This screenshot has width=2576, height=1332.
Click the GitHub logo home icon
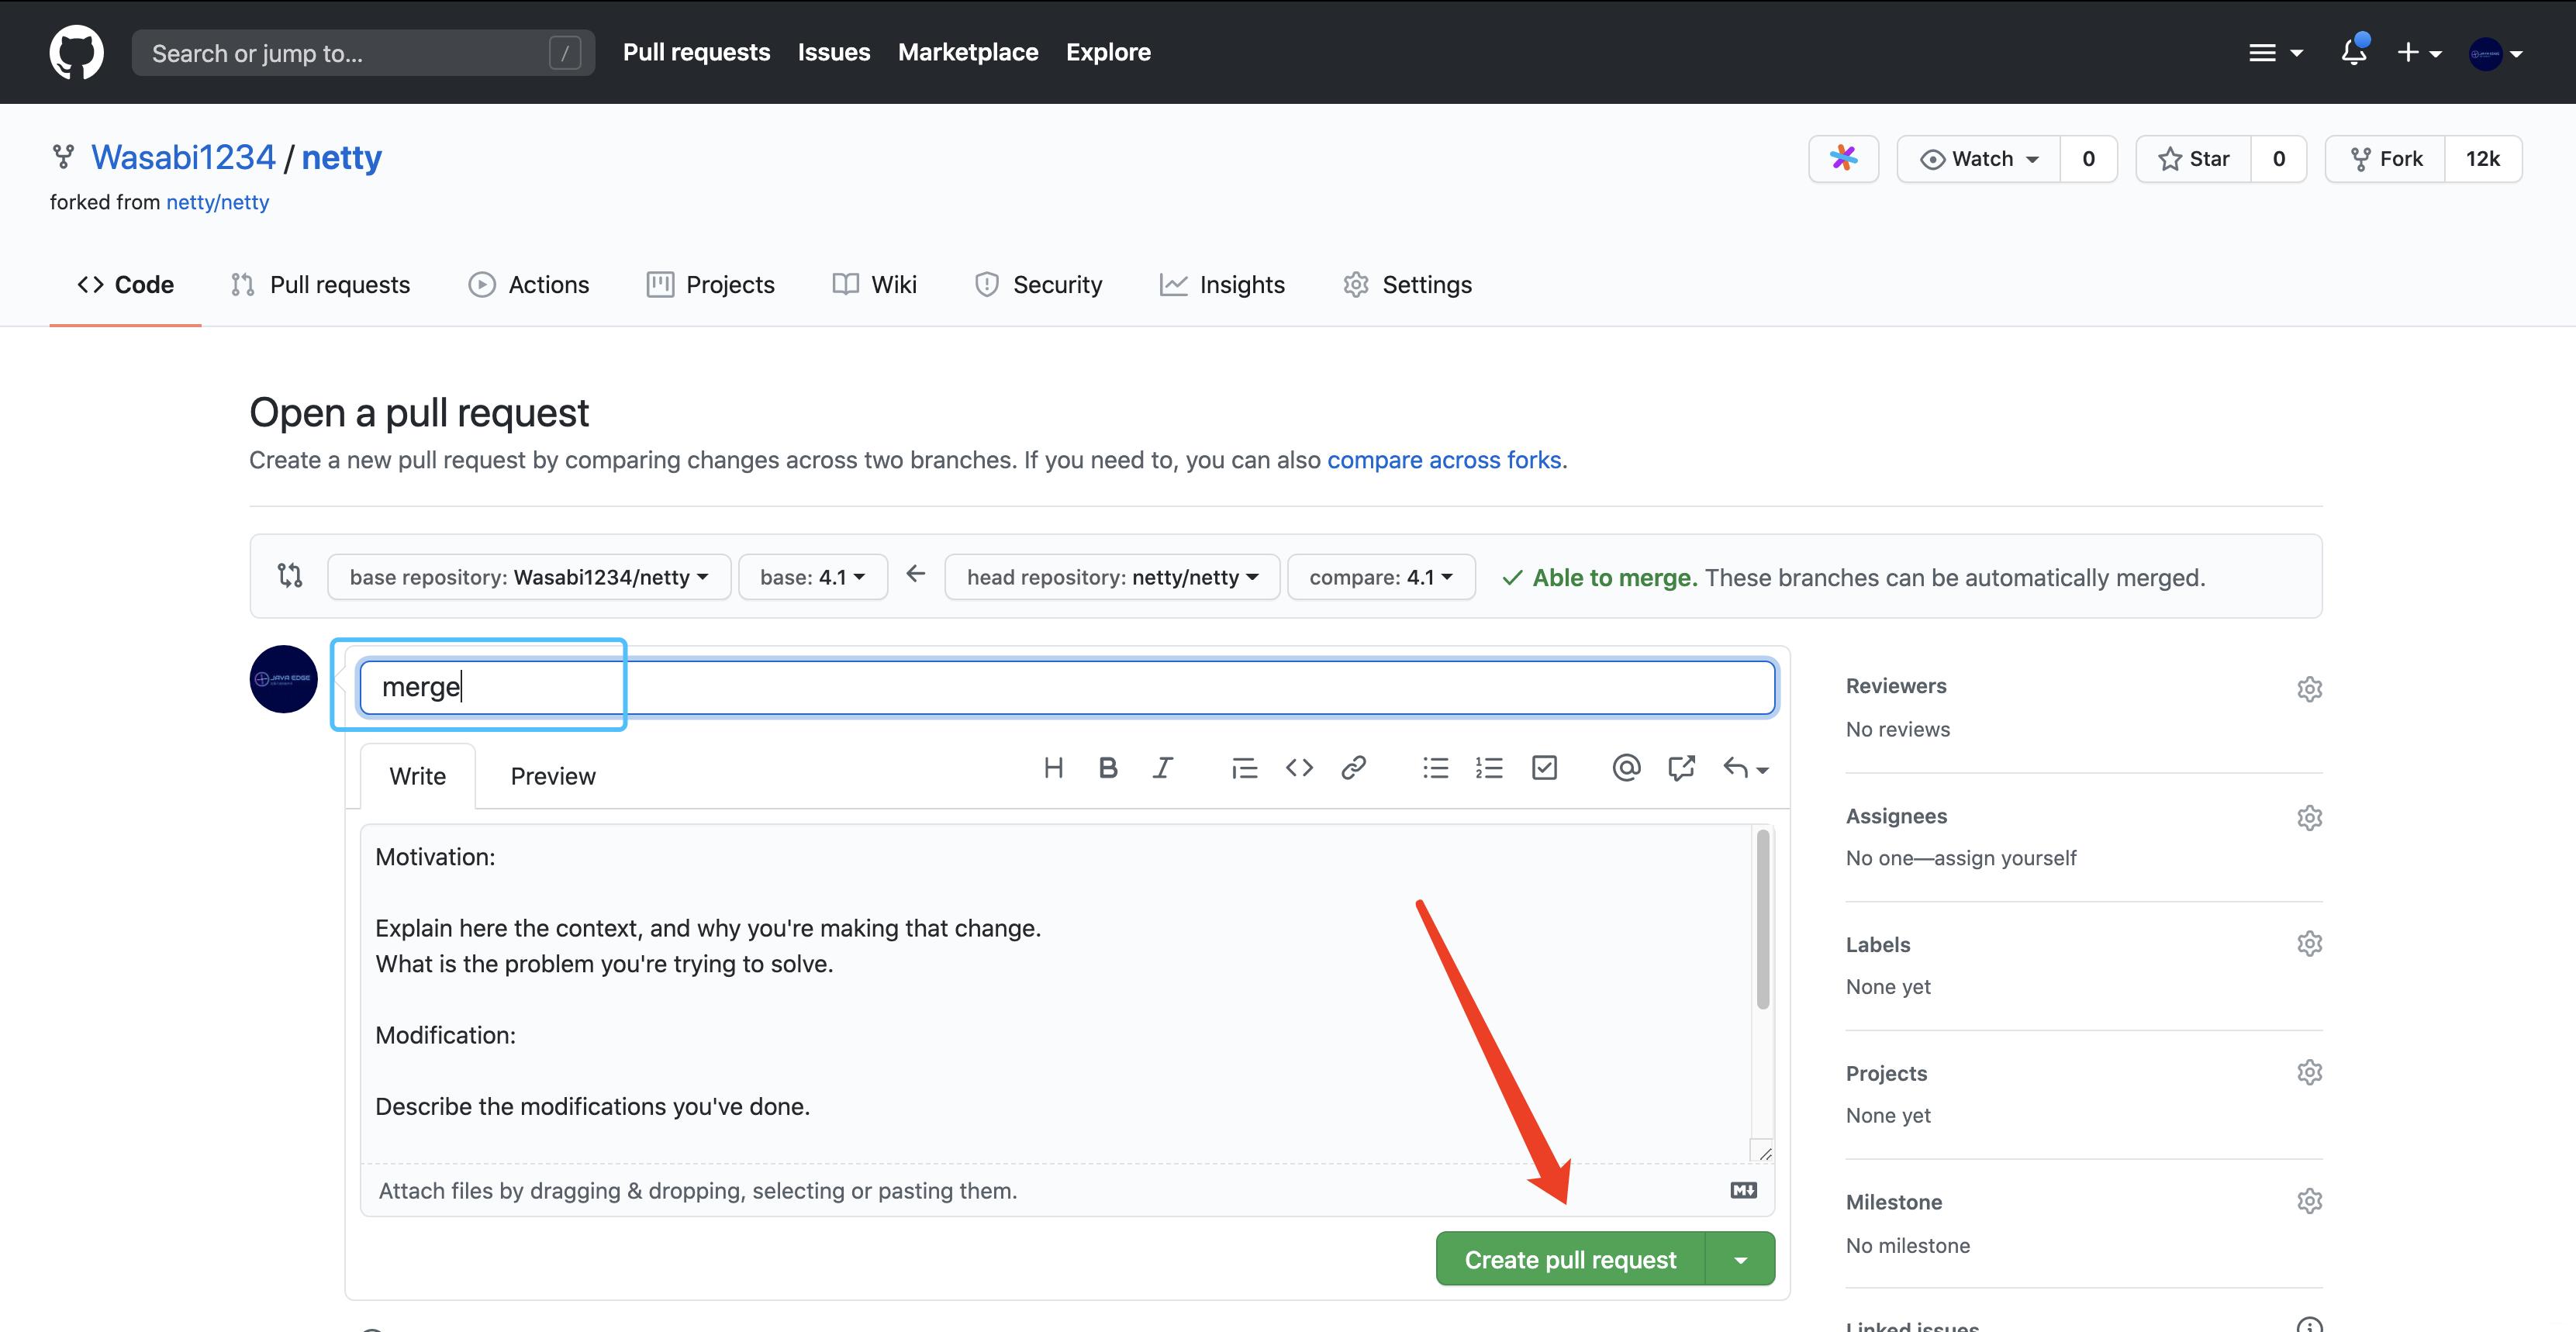click(77, 52)
